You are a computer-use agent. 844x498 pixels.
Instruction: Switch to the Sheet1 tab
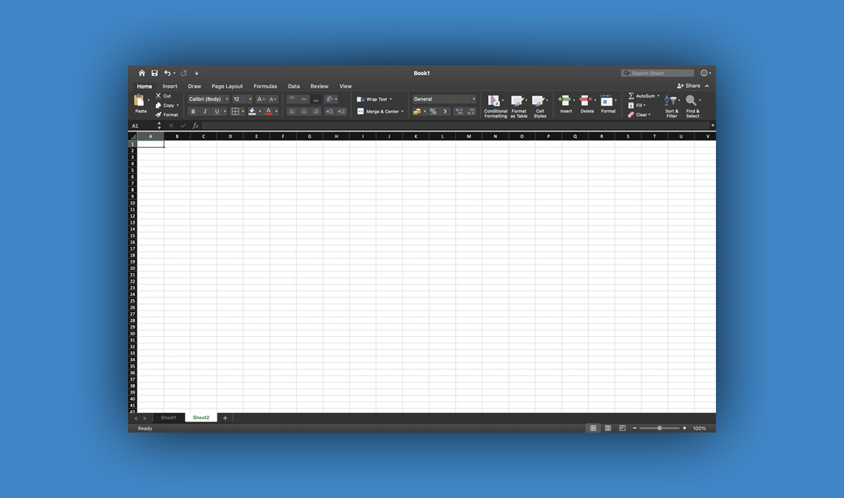pyautogui.click(x=169, y=418)
